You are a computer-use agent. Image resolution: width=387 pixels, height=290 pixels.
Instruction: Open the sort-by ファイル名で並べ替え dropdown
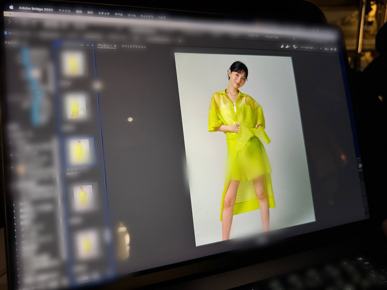point(308,48)
